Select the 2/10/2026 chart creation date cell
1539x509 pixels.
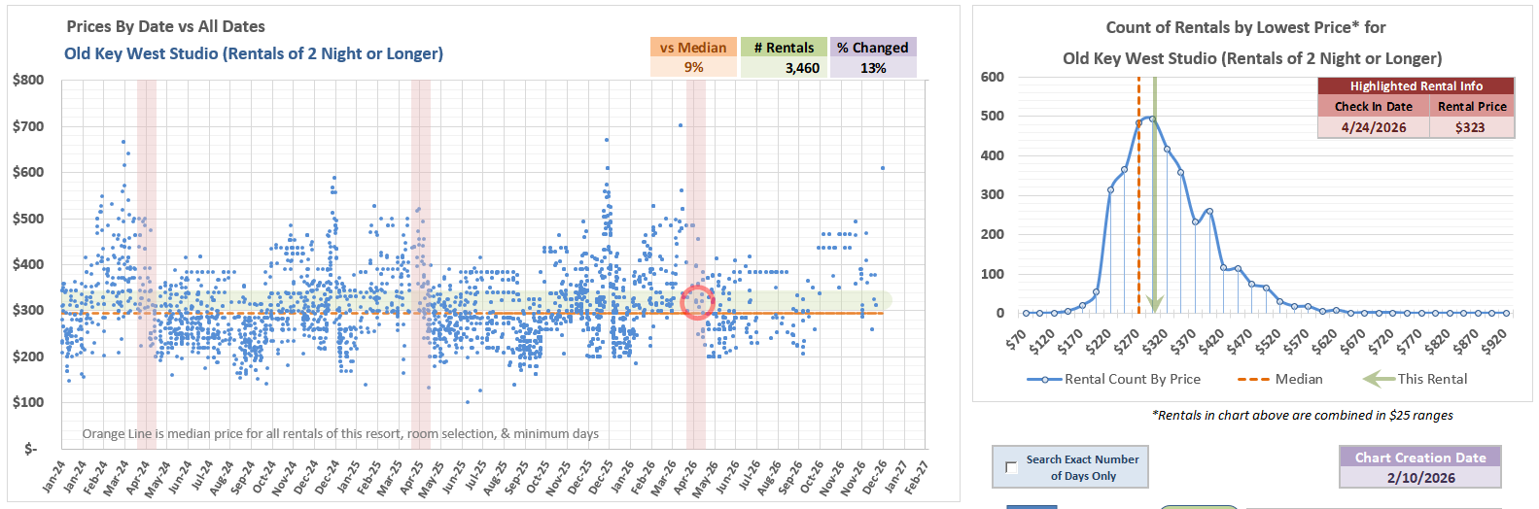pyautogui.click(x=1420, y=478)
